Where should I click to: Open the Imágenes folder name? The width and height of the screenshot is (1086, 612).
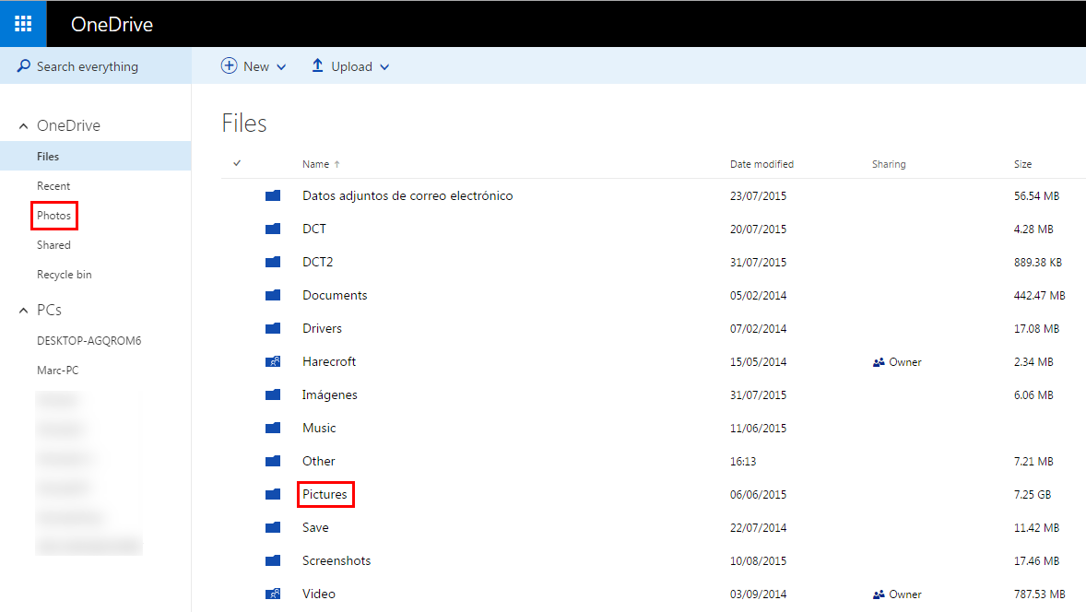pyautogui.click(x=330, y=394)
